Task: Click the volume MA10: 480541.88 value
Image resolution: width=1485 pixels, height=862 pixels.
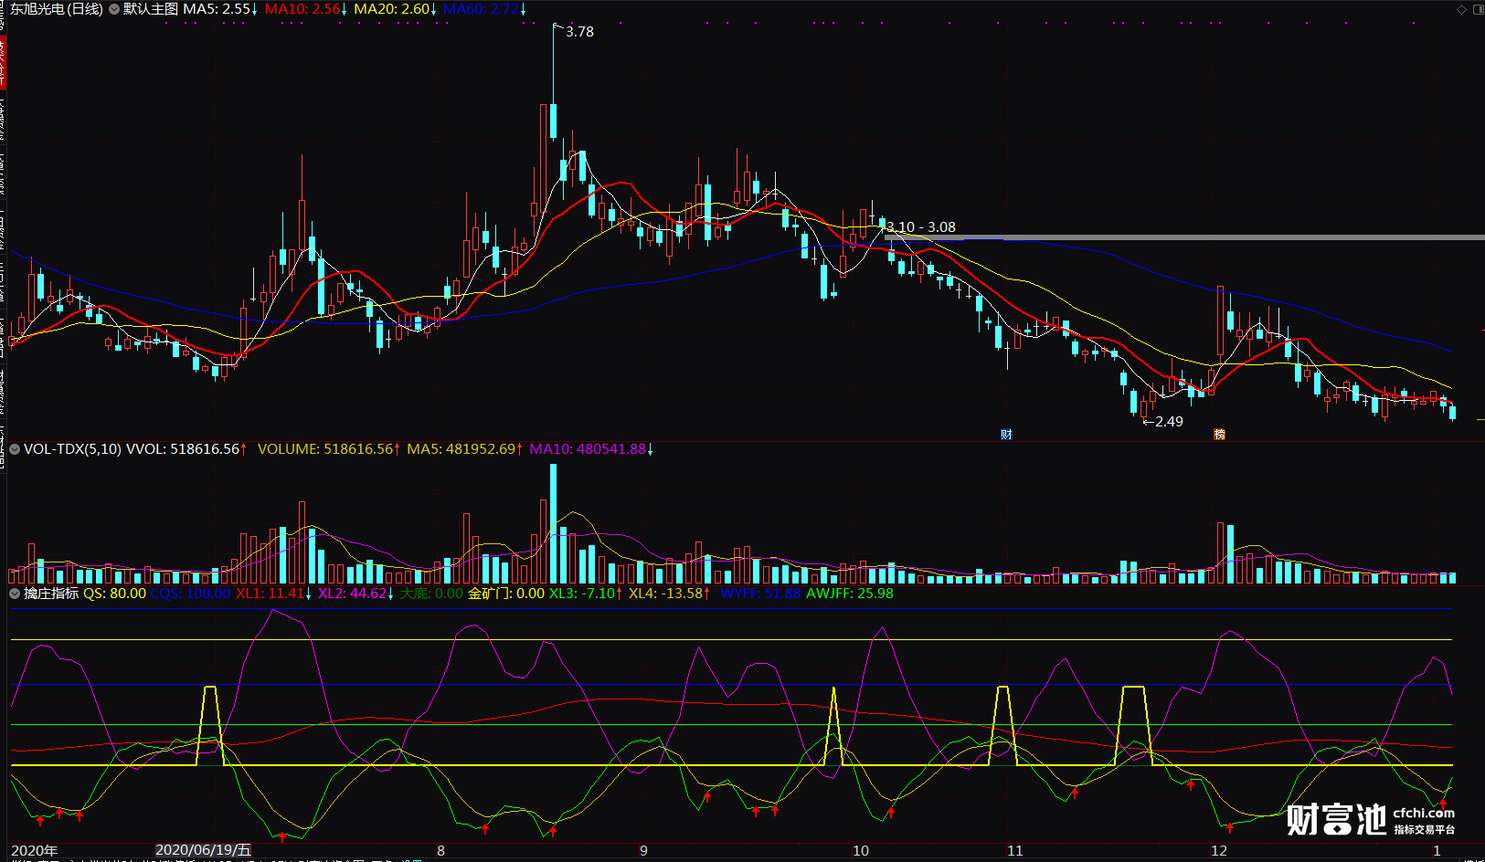Action: click(591, 449)
